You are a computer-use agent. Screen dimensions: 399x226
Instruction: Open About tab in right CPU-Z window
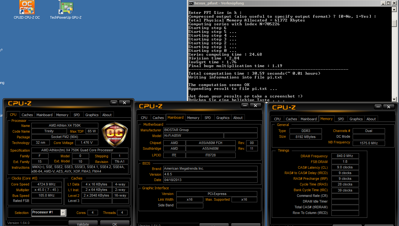(371, 119)
